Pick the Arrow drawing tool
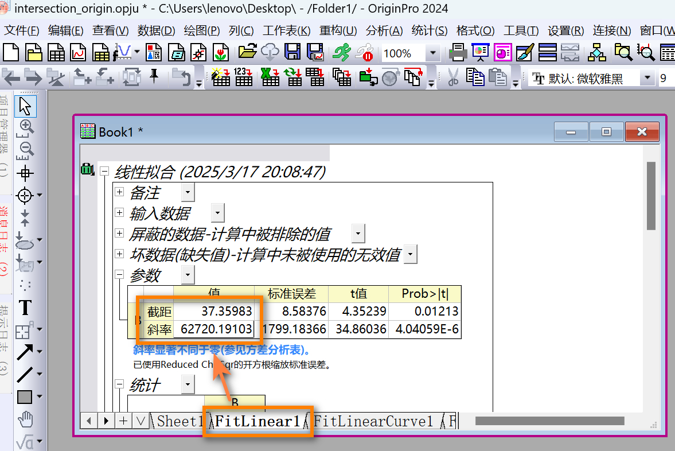Image resolution: width=675 pixels, height=451 pixels. click(25, 352)
